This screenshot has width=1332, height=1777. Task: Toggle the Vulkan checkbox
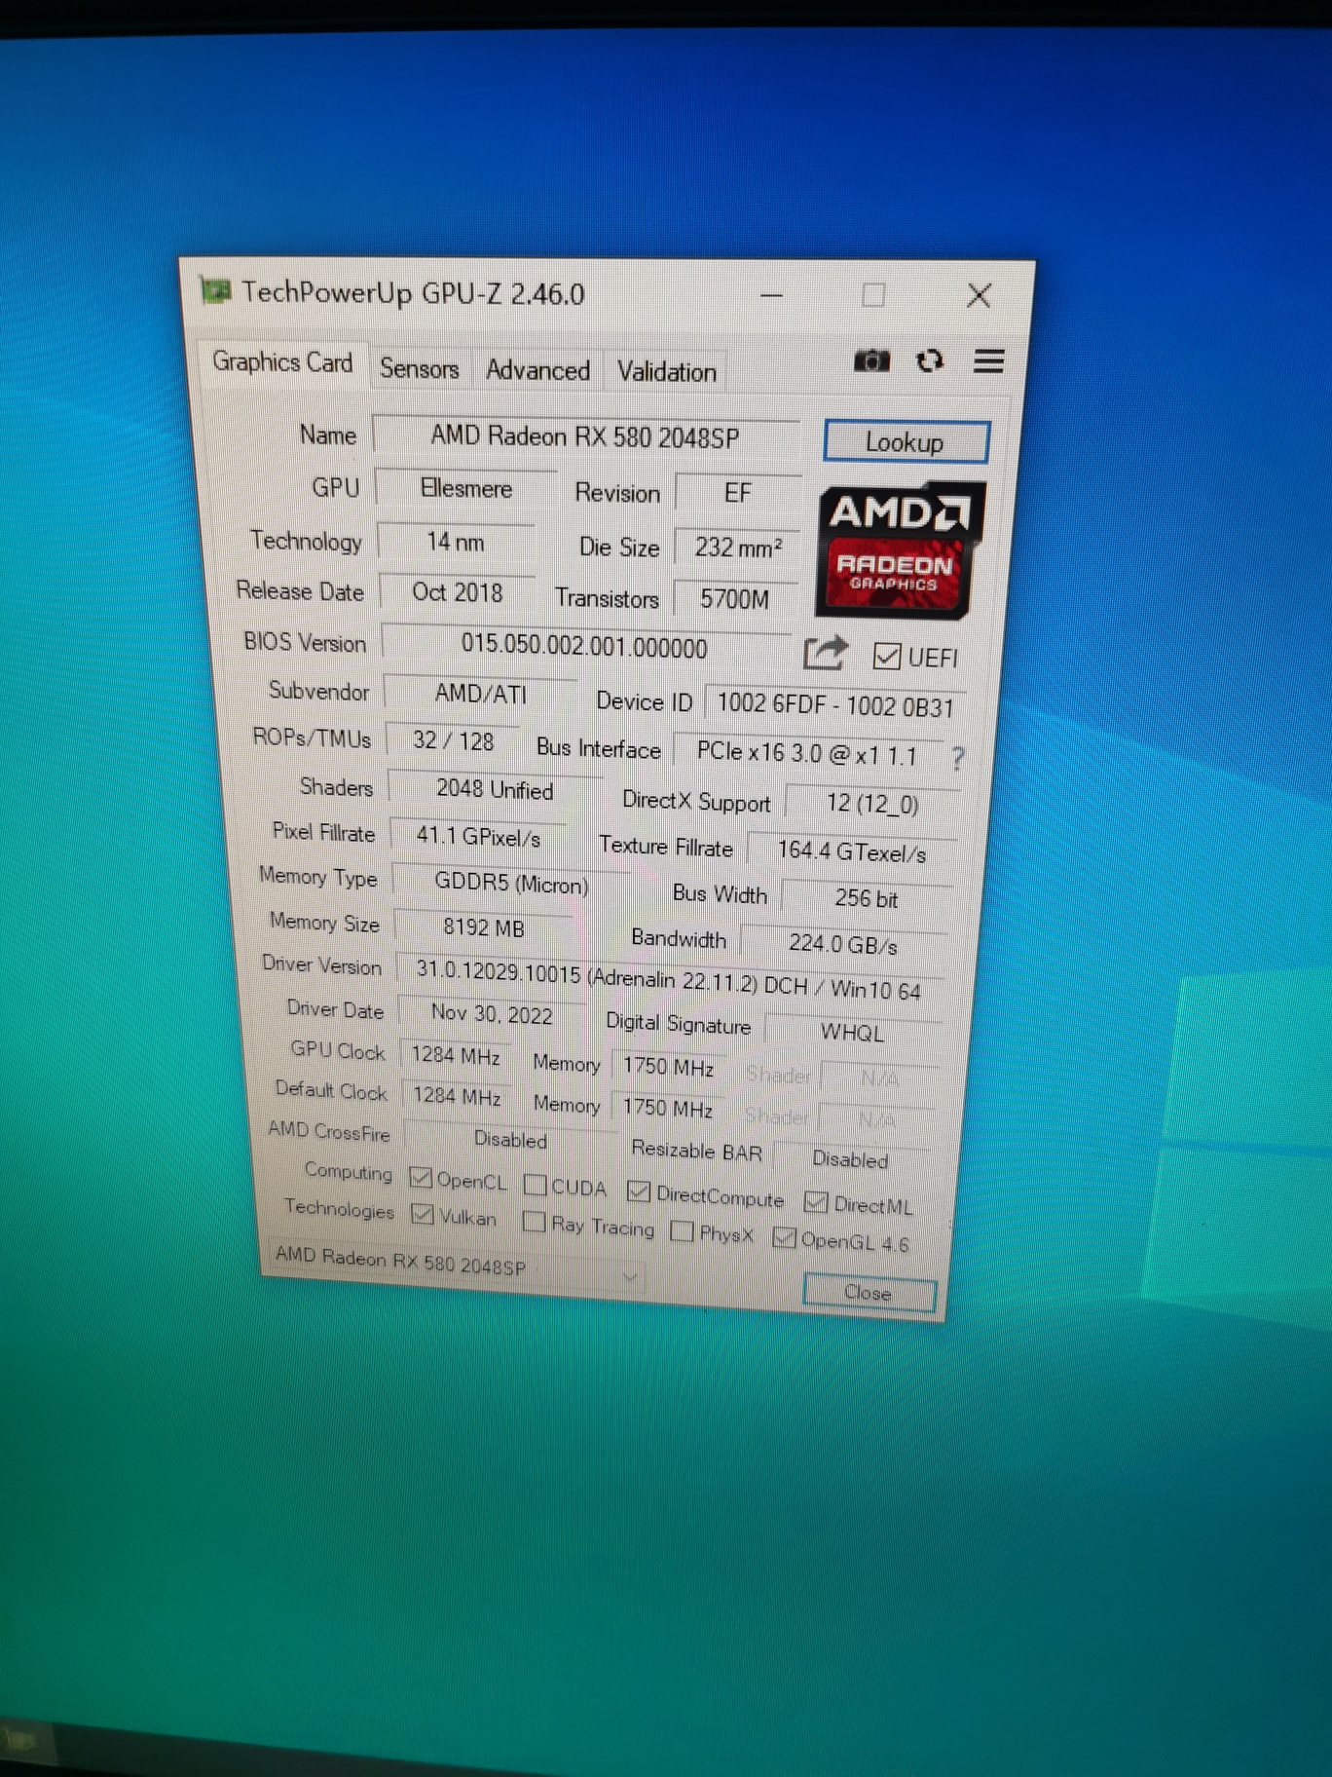[423, 1214]
